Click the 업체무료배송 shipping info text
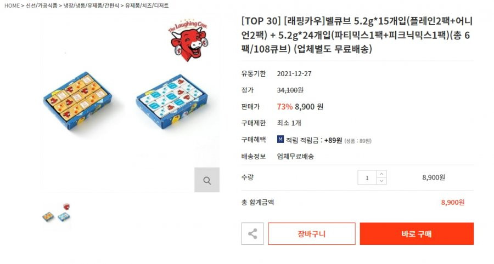 coord(295,156)
